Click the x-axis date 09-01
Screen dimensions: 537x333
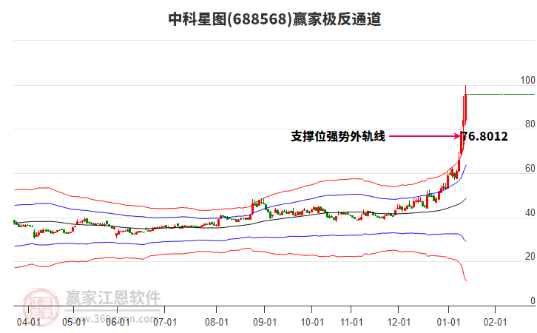[x=265, y=322]
